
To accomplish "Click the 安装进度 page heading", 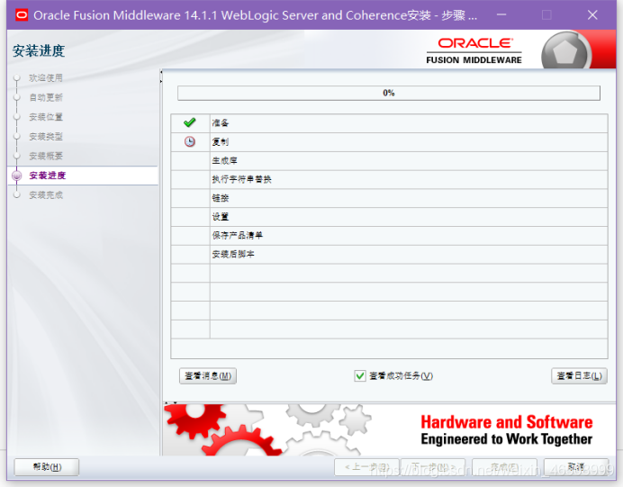I will [39, 50].
